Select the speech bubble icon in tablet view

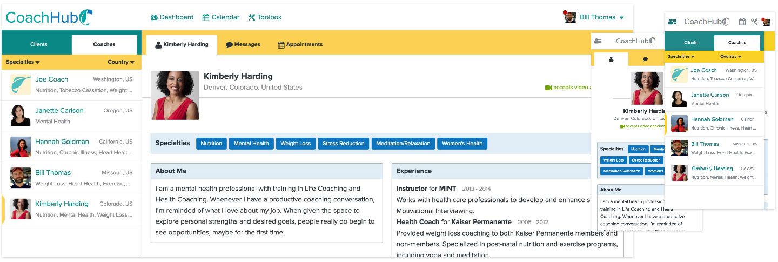coord(645,59)
